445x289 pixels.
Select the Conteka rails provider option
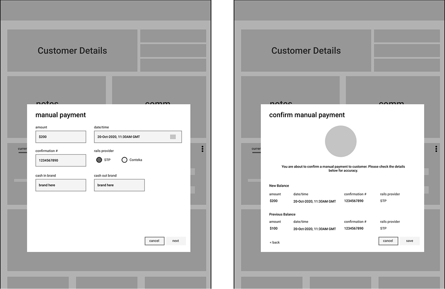coord(124,160)
